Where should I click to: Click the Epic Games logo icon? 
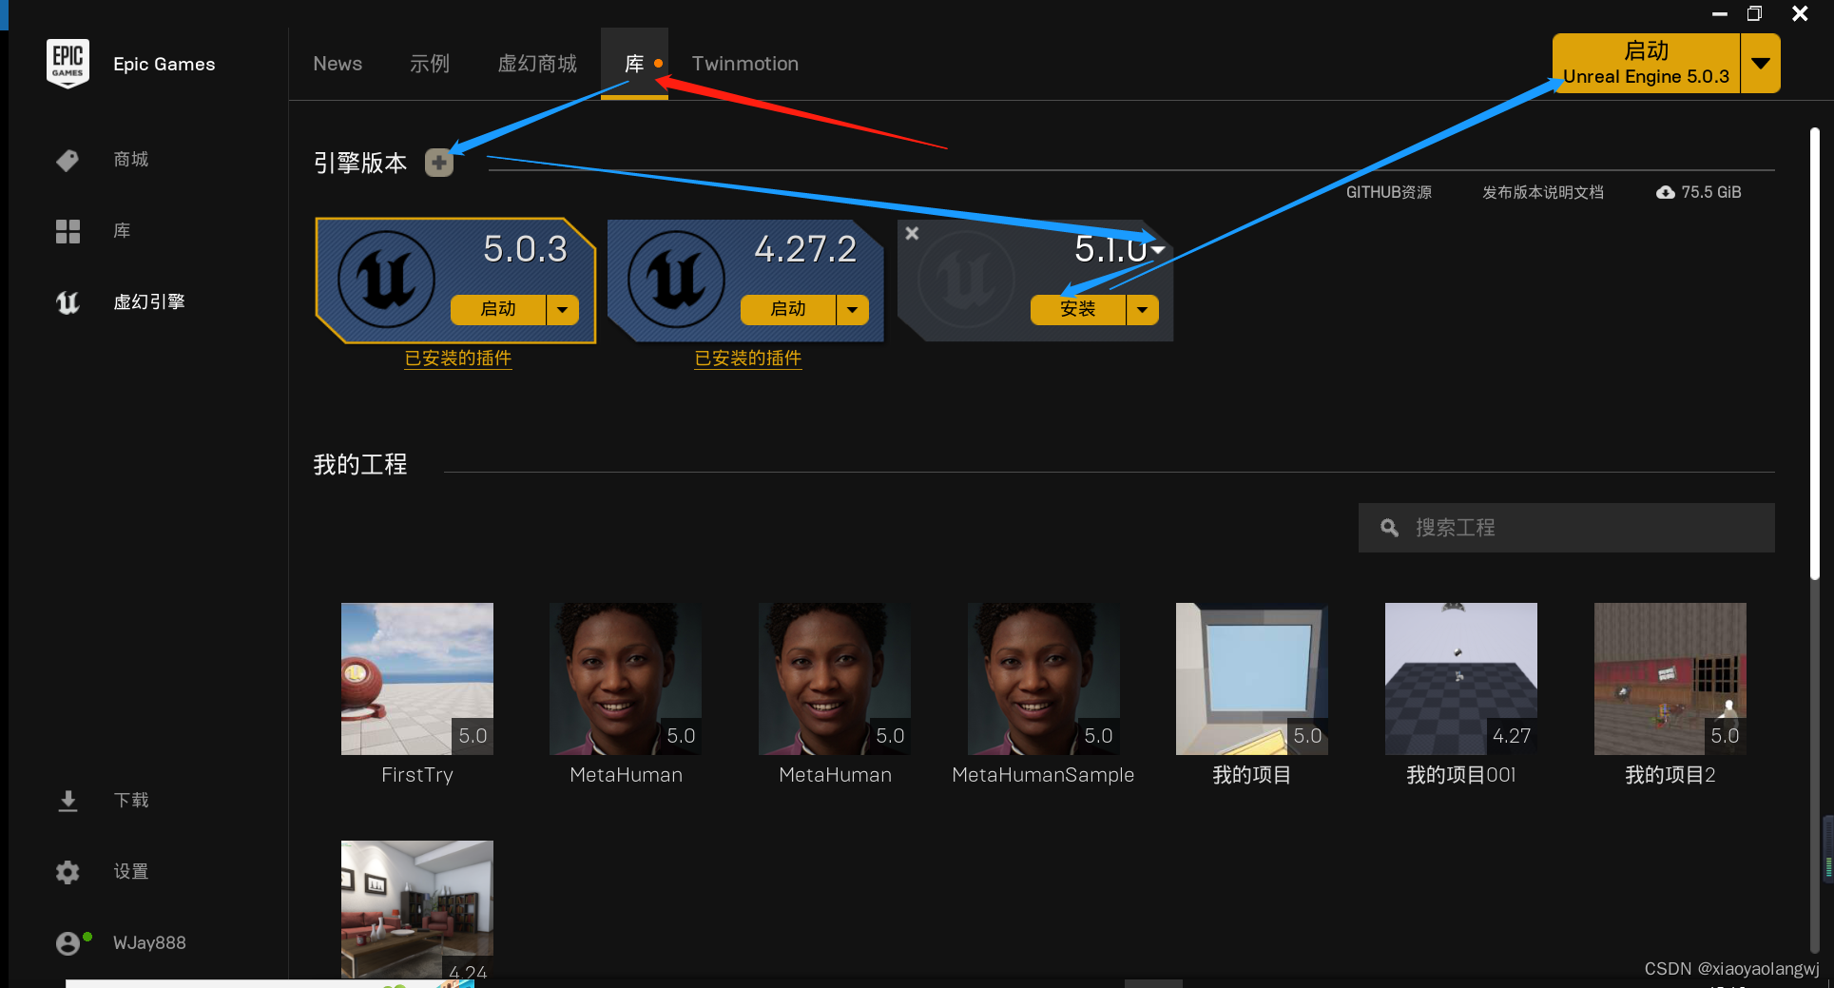click(68, 64)
